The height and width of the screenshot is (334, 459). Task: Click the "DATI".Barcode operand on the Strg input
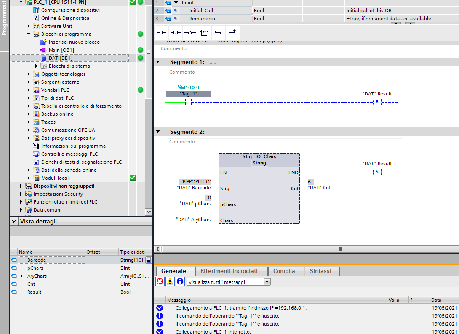coord(193,188)
